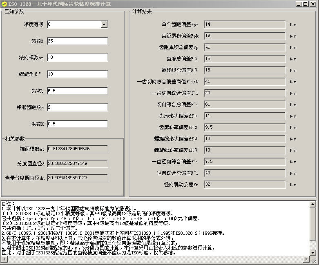Click the notes vertical scrollbar thumb
The width and height of the screenshot is (319, 265).
point(313,223)
